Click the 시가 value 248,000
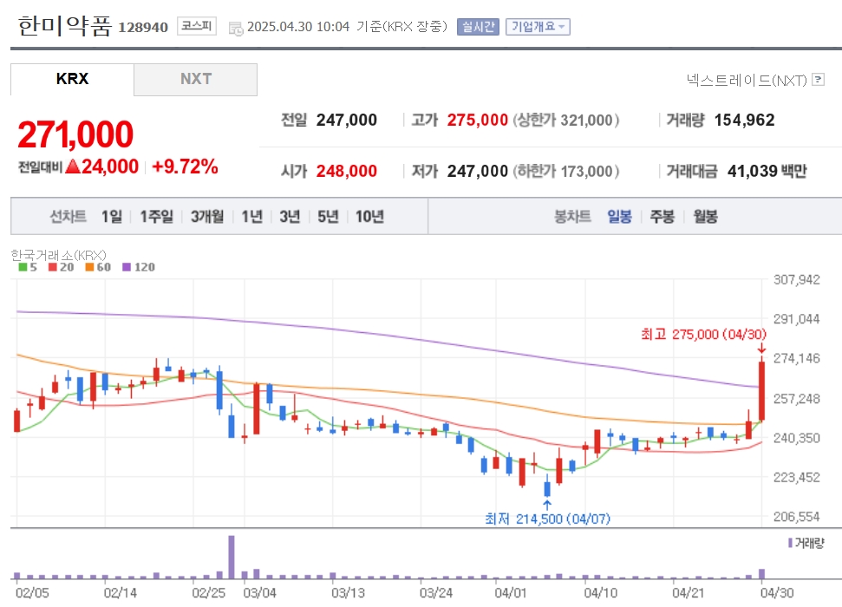842x607 pixels. [x=346, y=171]
